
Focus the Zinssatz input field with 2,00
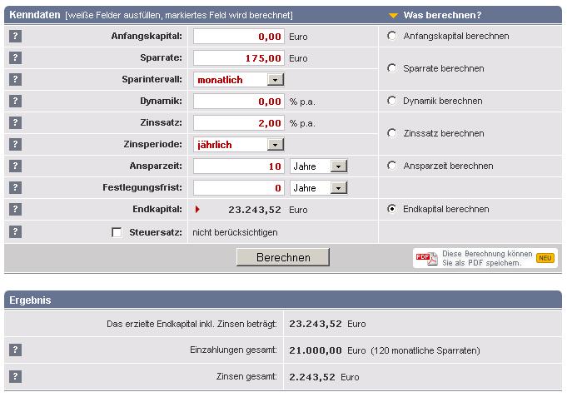tap(239, 123)
